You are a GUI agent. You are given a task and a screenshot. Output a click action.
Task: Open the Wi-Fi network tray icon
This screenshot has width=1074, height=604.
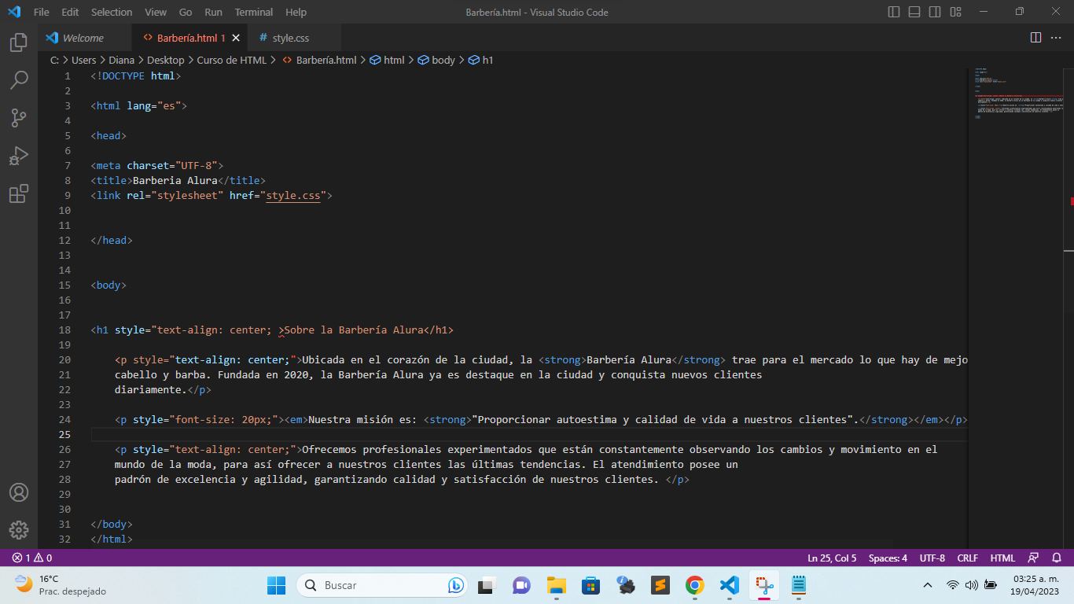[x=953, y=585]
